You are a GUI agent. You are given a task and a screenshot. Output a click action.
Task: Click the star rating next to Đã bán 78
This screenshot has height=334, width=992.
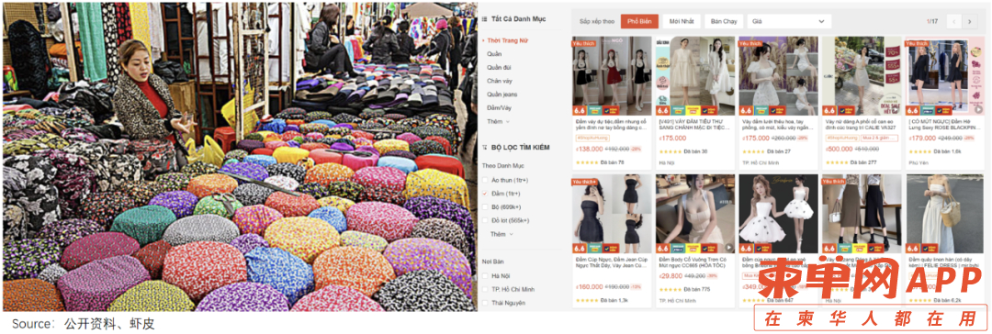coord(586,162)
